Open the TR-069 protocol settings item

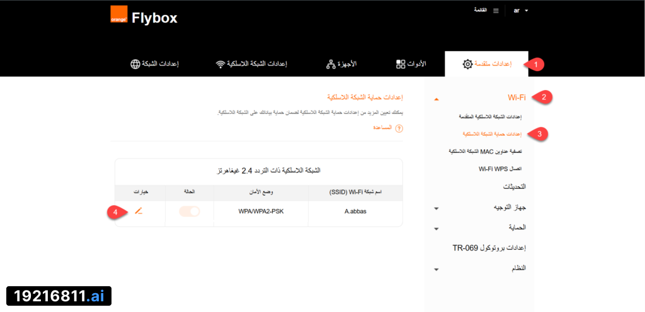point(489,248)
